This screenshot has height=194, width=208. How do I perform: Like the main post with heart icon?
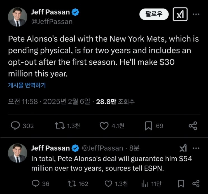(x=104, y=126)
